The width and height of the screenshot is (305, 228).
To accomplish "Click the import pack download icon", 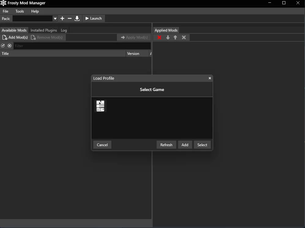I will [77, 18].
